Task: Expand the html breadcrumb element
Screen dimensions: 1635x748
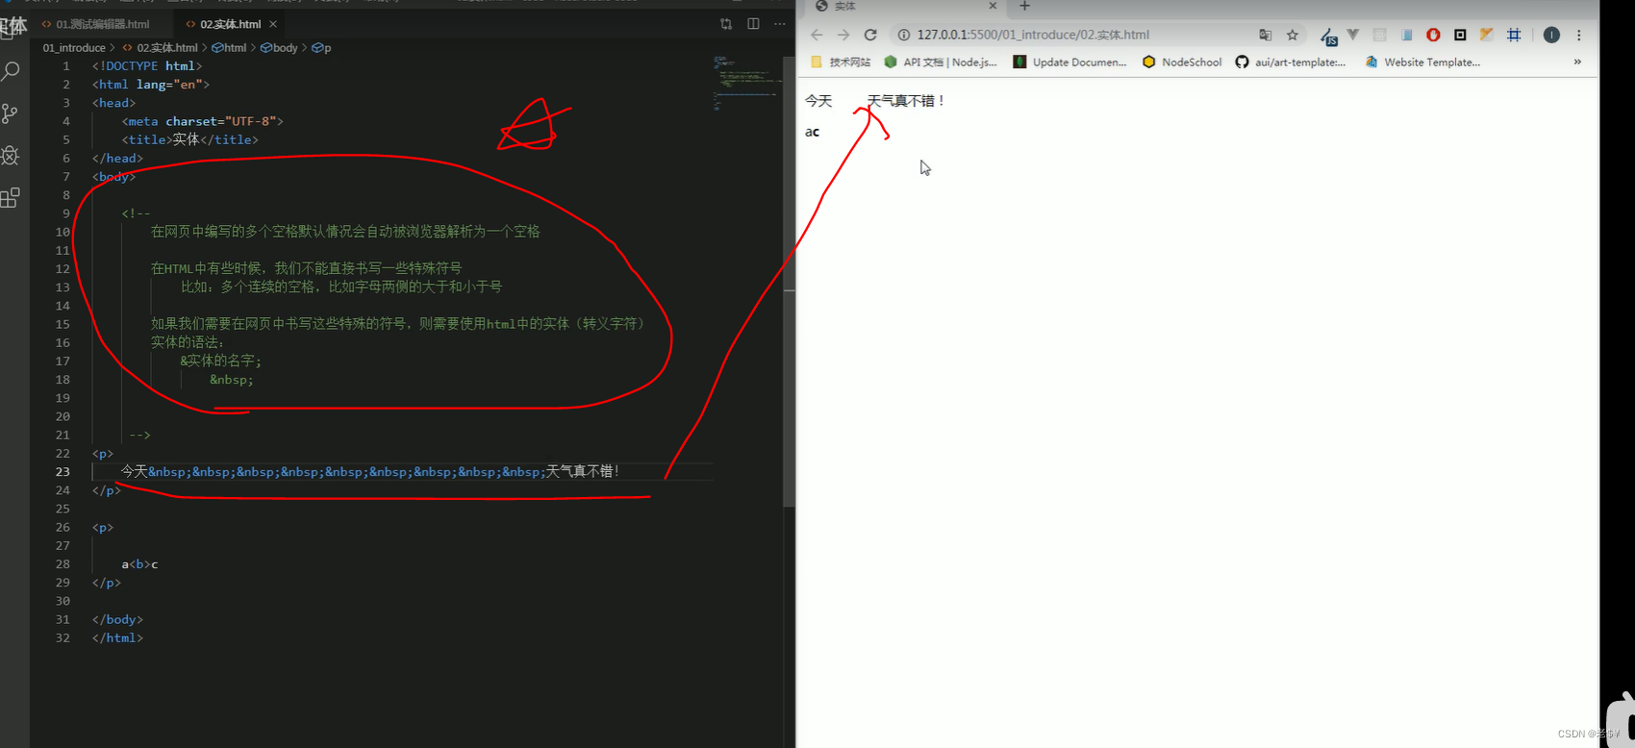Action: [x=229, y=48]
